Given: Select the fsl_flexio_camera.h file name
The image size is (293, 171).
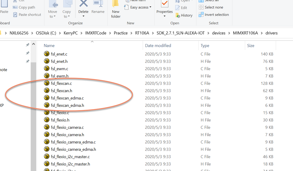Looking at the screenshot, I should pyautogui.click(x=67, y=135).
